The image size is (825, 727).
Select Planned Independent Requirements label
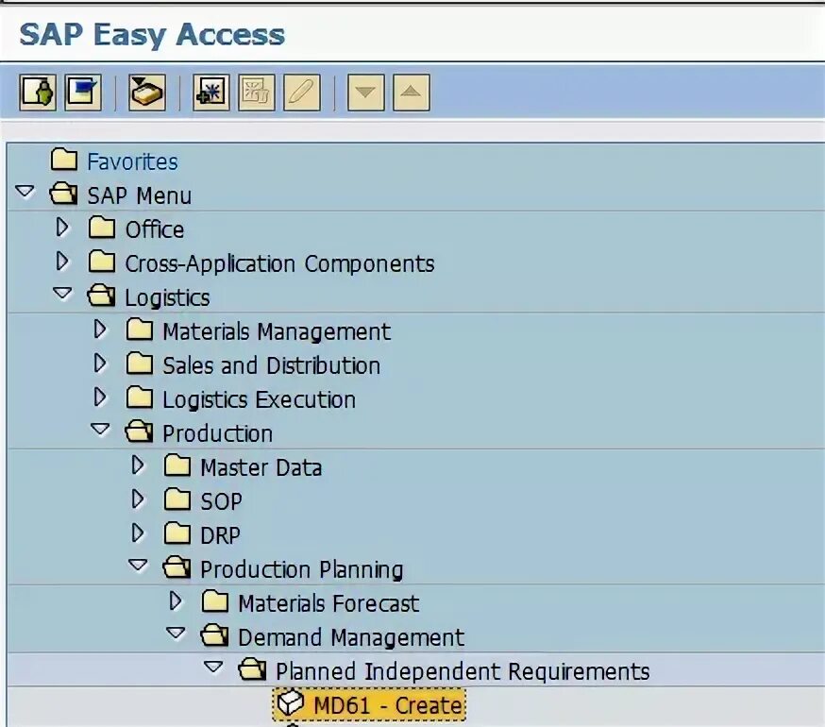click(463, 671)
